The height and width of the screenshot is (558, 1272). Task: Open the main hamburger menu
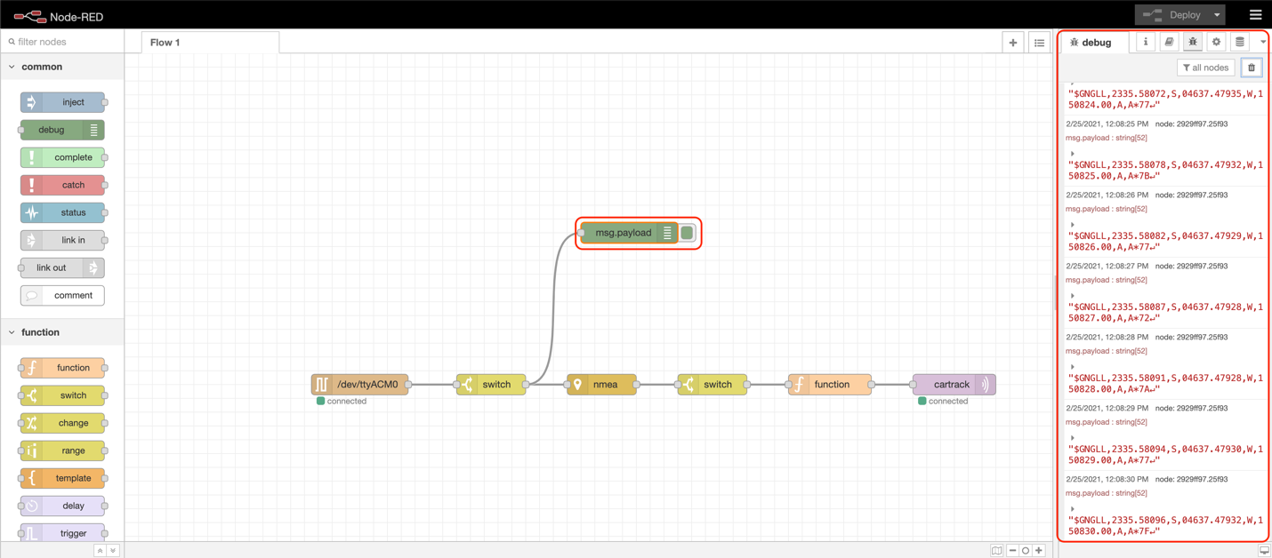tap(1255, 14)
